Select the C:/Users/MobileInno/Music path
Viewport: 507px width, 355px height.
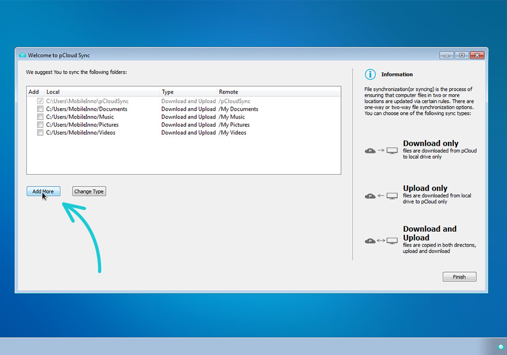pyautogui.click(x=80, y=117)
